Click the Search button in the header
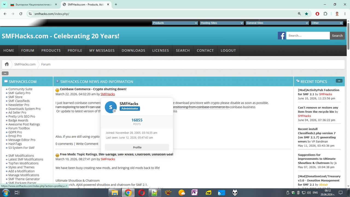Screen dimensions: 350x197 pos(337,36)
